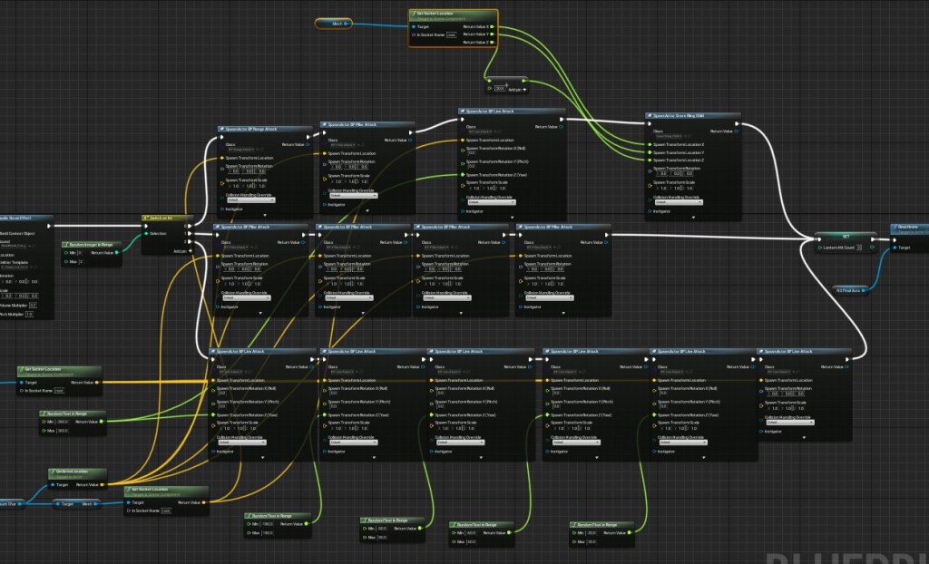Click the SET node exec input pin
This screenshot has width=929, height=564.
tap(820, 238)
